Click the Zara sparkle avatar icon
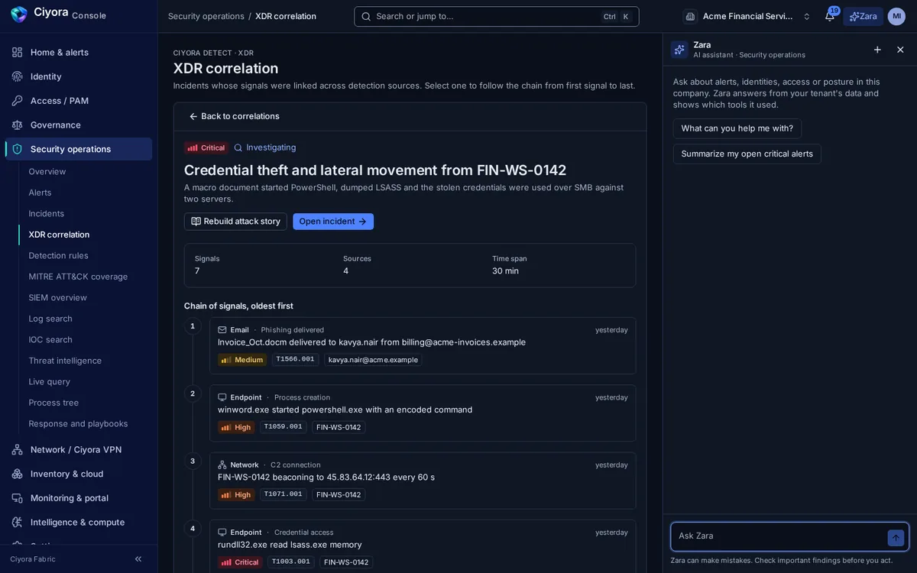 point(679,50)
